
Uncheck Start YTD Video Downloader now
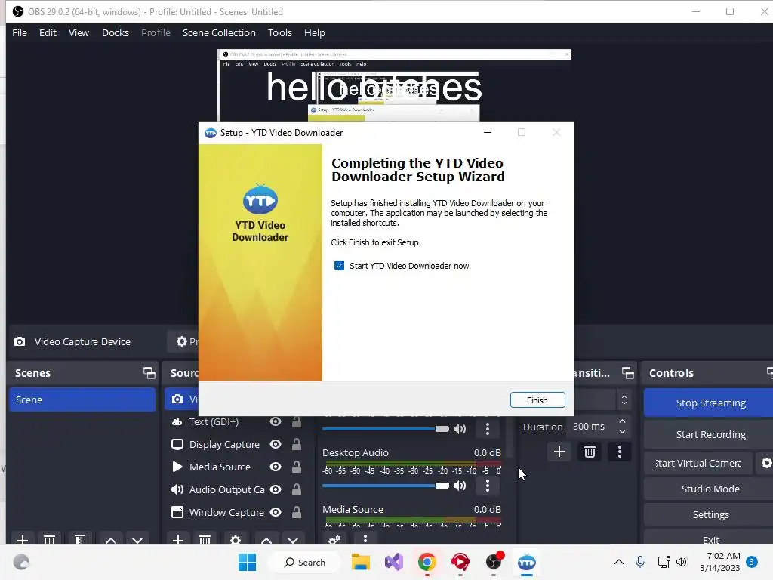point(339,266)
